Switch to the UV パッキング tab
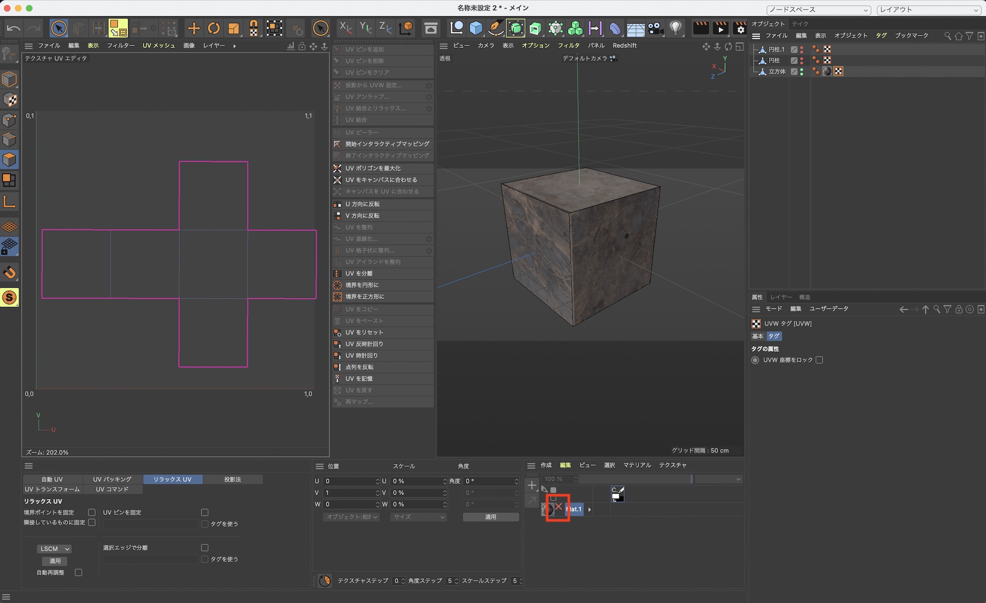986x603 pixels. click(112, 479)
